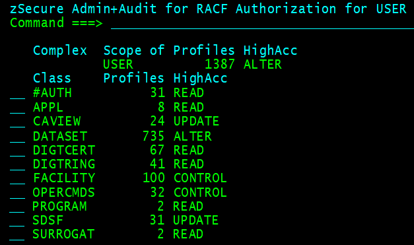The image size is (414, 245).
Task: Select the line field for PROGRAM class
Action: pyautogui.click(x=17, y=207)
